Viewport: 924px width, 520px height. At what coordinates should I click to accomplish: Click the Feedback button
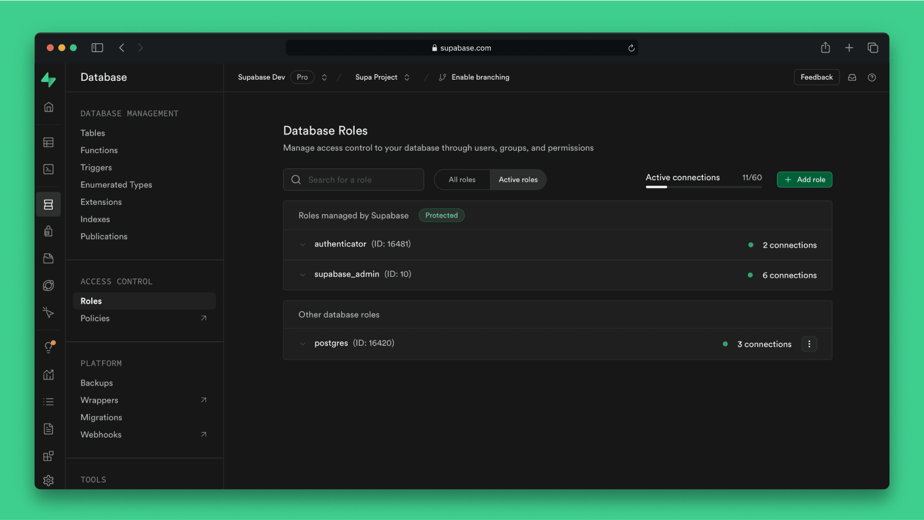click(x=817, y=77)
